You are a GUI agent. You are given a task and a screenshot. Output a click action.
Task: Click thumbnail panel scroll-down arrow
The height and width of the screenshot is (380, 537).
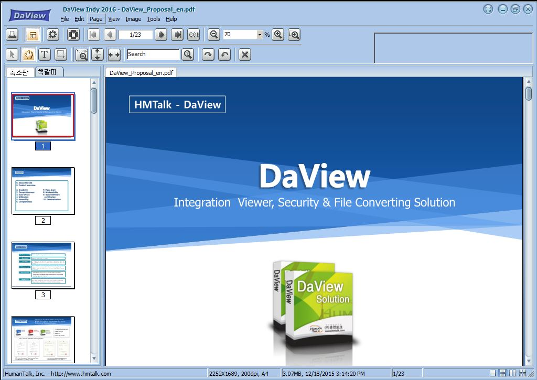[x=94, y=359]
